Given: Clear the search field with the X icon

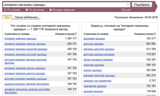Looking at the screenshot, I should tap(128, 5).
